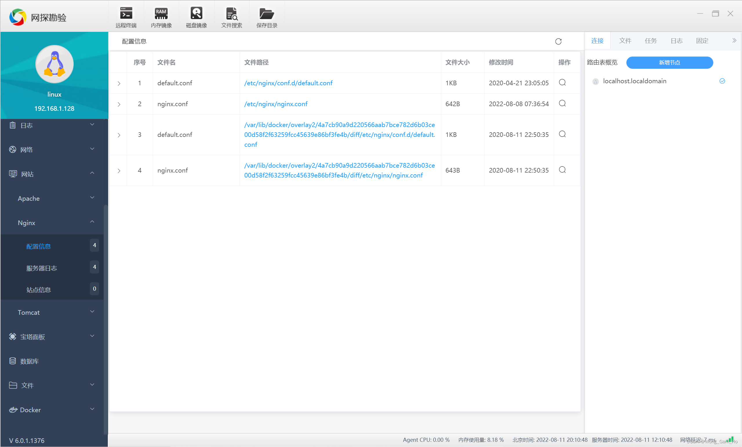This screenshot has height=447, width=742.
Task: Expand the Tomcat submenu chevron
Action: (x=92, y=312)
